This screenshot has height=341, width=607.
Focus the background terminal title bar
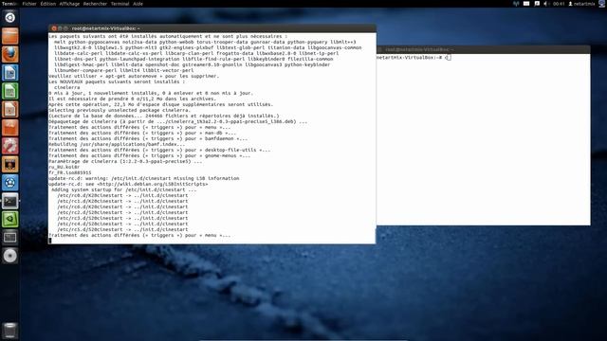tap(483, 49)
